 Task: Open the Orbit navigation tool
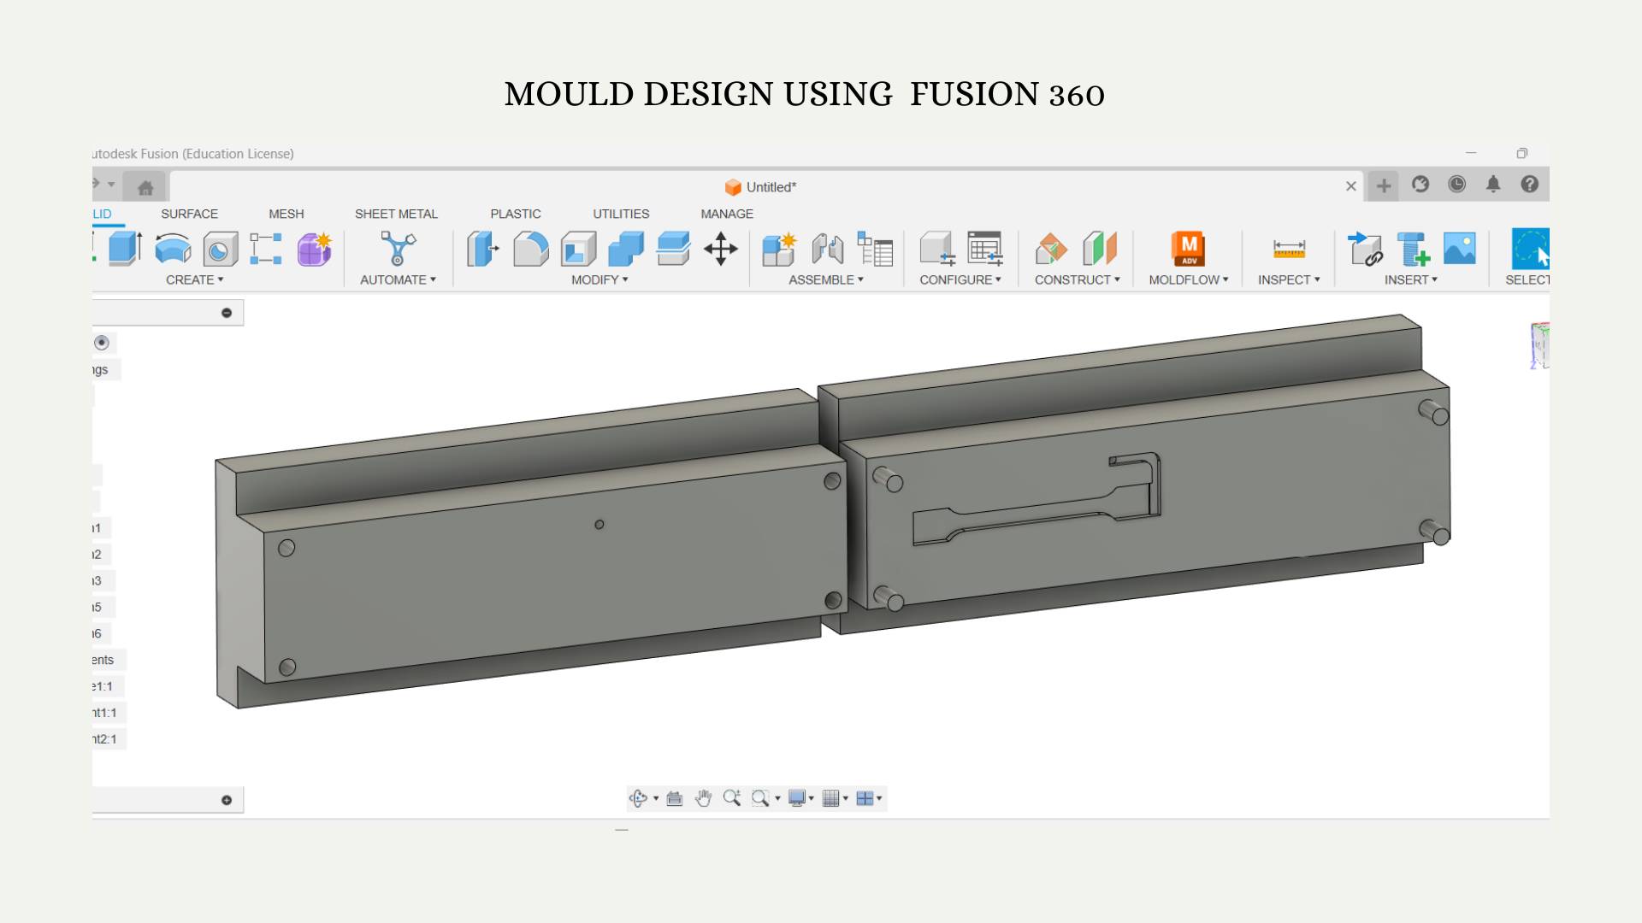pyautogui.click(x=638, y=798)
